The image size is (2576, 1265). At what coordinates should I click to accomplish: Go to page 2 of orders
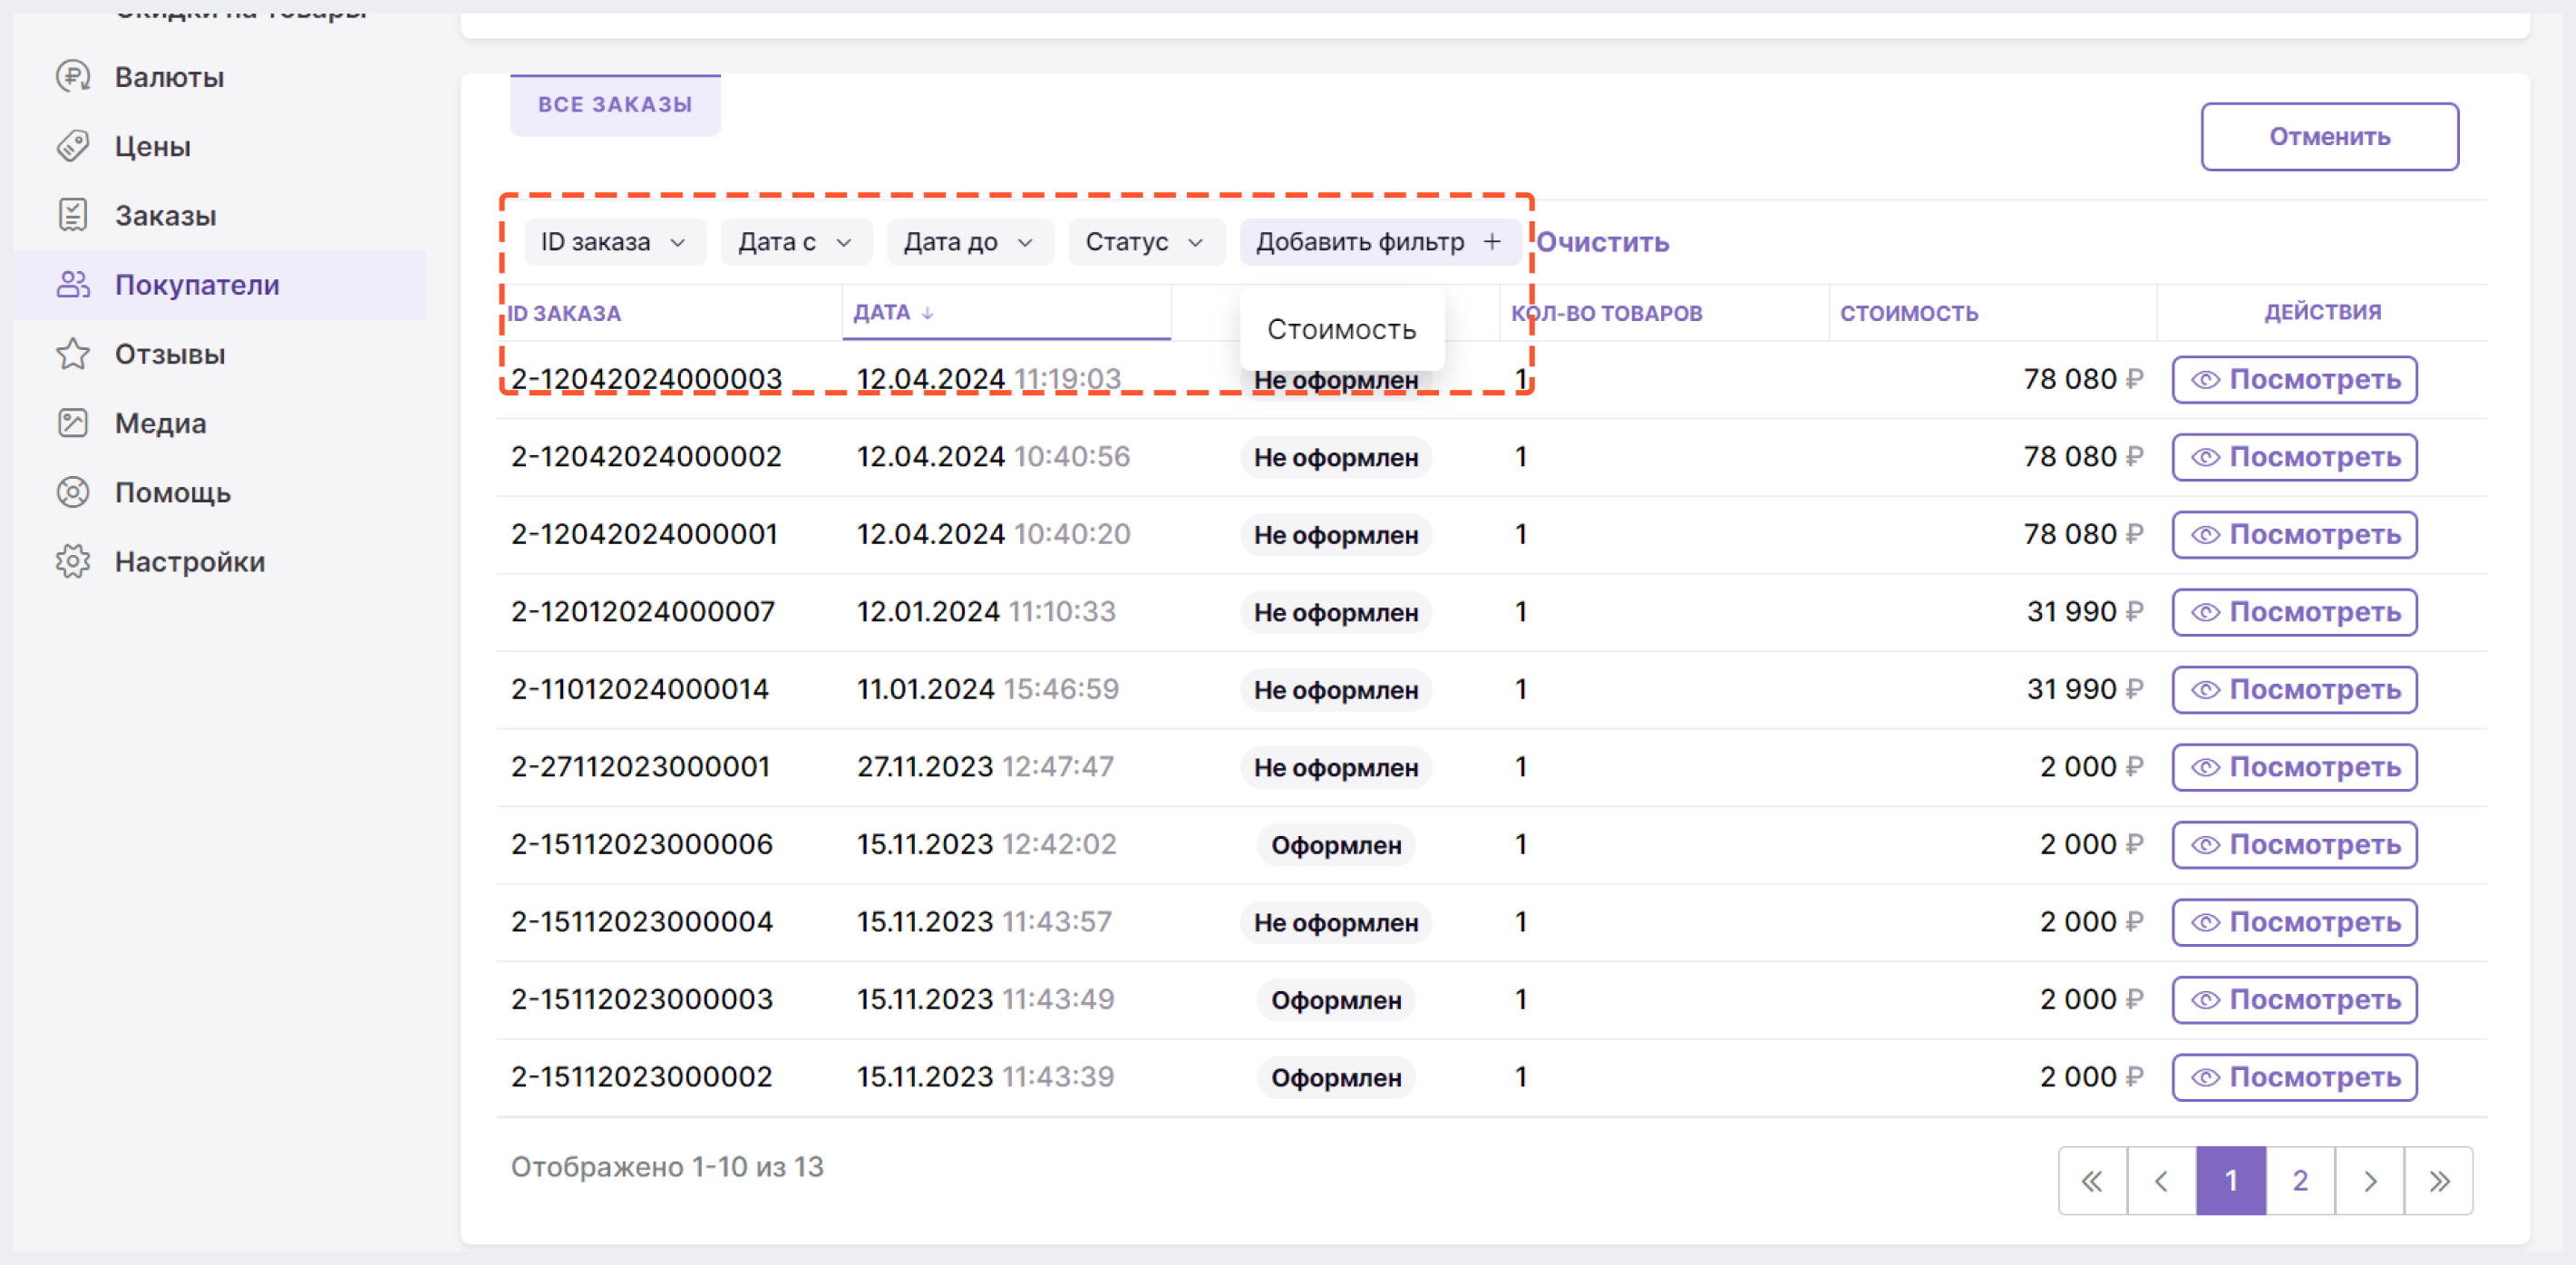pos(2300,1181)
